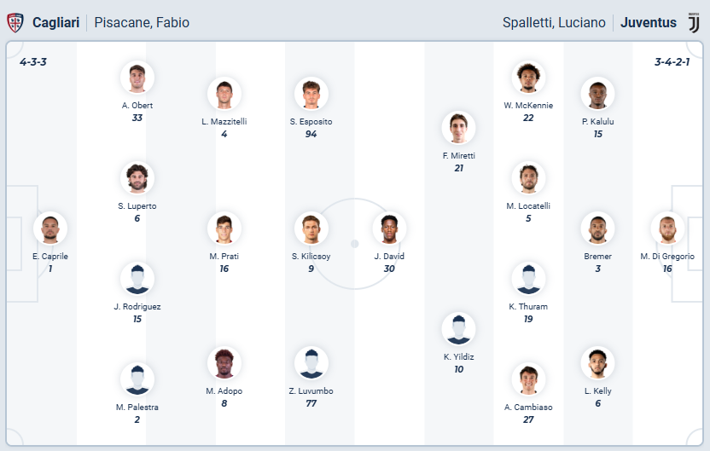Screen dimensions: 710x451
Task: Click coach Pisacane, Fabio name
Action: pos(142,22)
